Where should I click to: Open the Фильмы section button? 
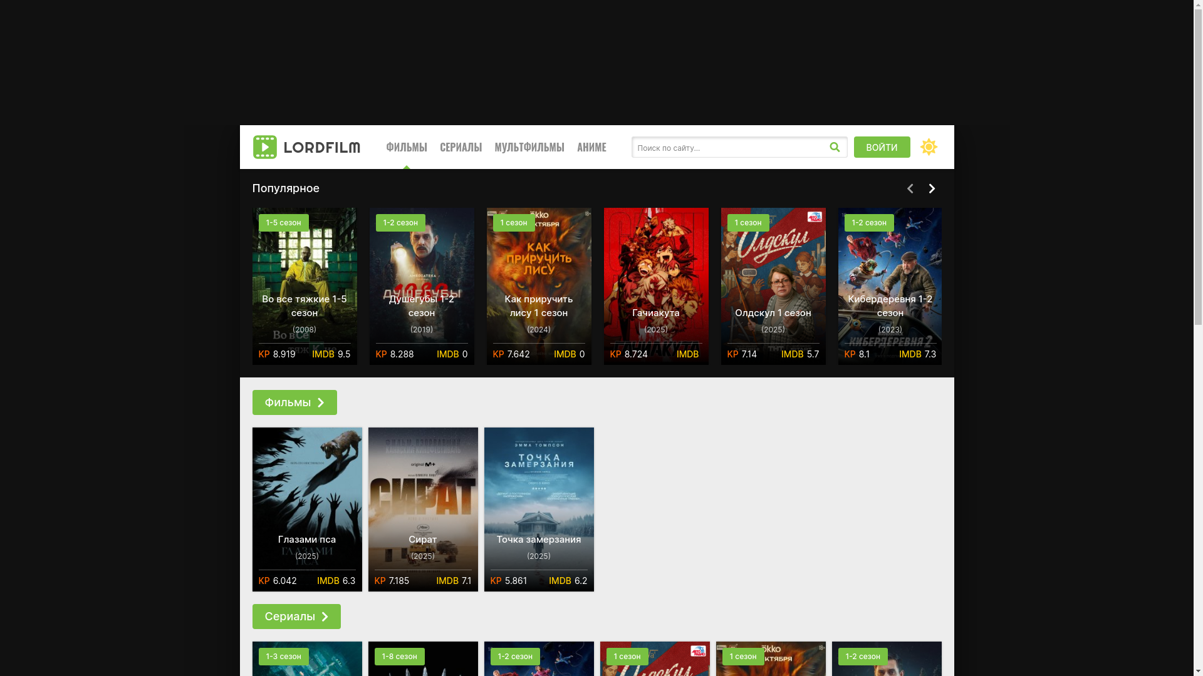click(x=294, y=402)
